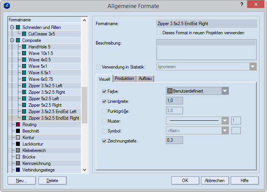Click the application logo in title bar
This screenshot has width=267, height=192.
click(x=7, y=6)
